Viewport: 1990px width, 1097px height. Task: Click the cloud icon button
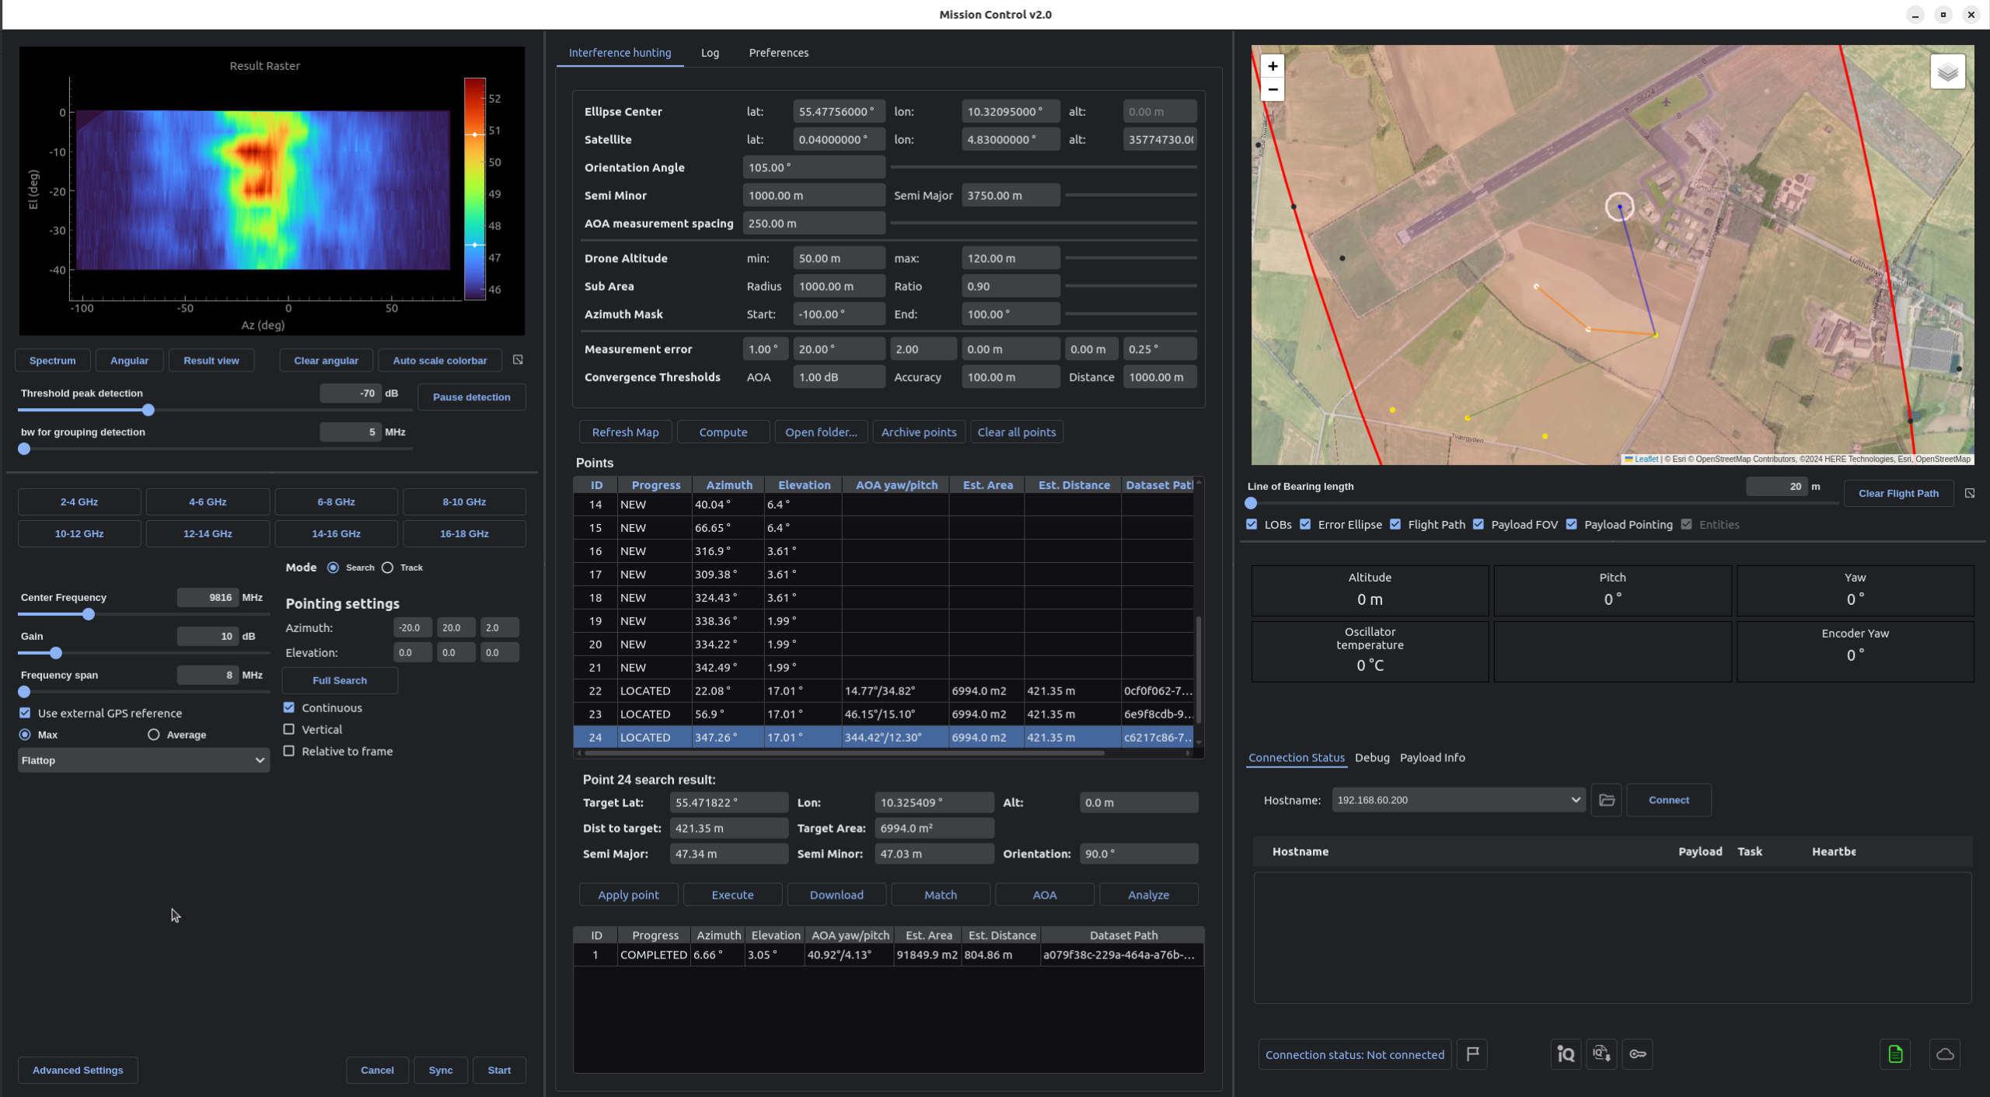1945,1054
